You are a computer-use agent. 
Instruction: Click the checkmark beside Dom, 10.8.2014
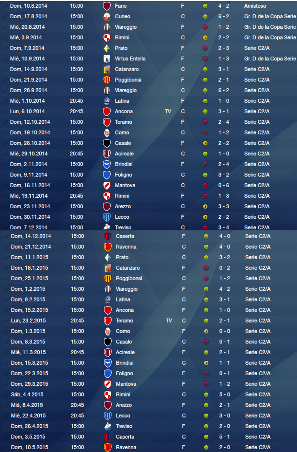pos(5,6)
